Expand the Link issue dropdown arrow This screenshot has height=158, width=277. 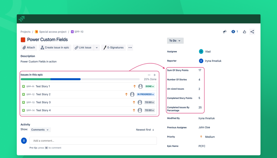point(97,48)
